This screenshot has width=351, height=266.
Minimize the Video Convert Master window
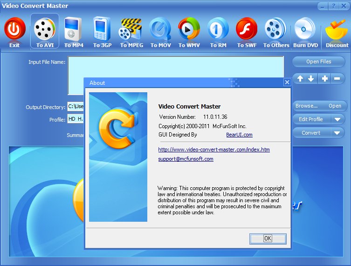click(x=323, y=6)
